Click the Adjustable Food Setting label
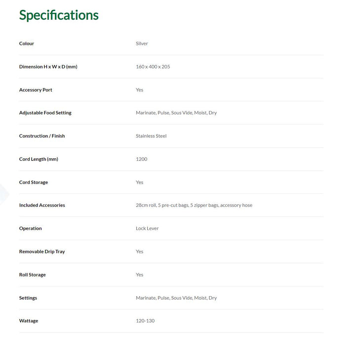This screenshot has width=359, height=345. [x=45, y=113]
